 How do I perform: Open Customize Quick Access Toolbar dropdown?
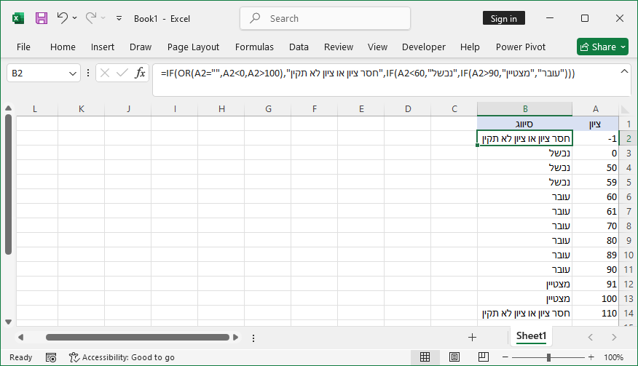119,18
